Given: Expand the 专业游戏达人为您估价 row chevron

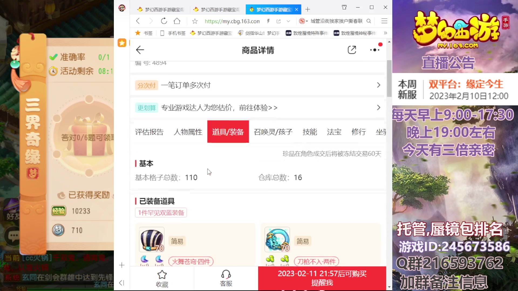Looking at the screenshot, I should pyautogui.click(x=379, y=108).
